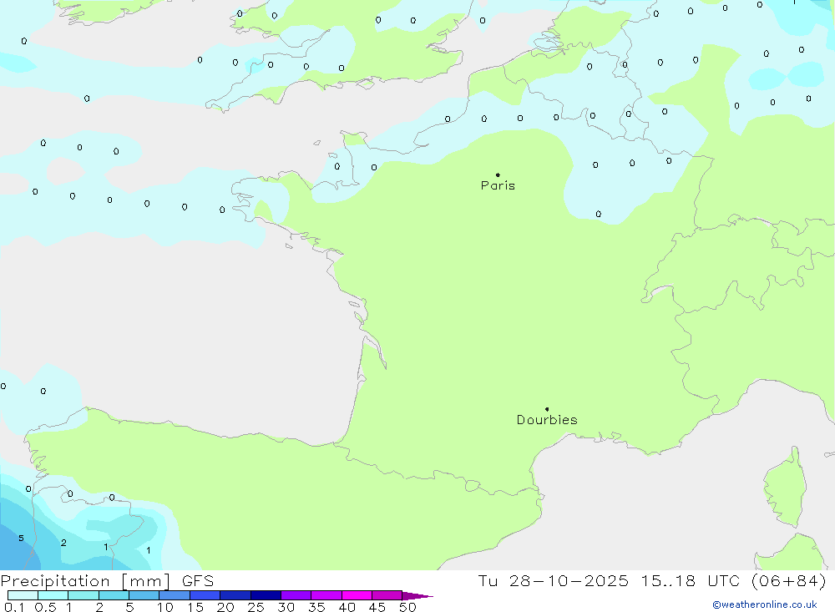Click the GFS model label
The height and width of the screenshot is (612, 835).
[198, 581]
